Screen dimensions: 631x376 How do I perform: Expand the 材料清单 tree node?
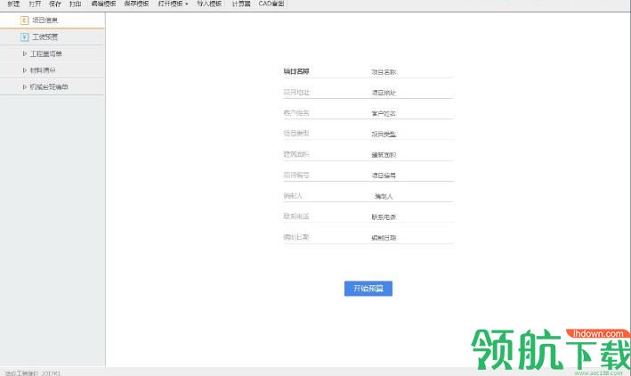click(25, 70)
